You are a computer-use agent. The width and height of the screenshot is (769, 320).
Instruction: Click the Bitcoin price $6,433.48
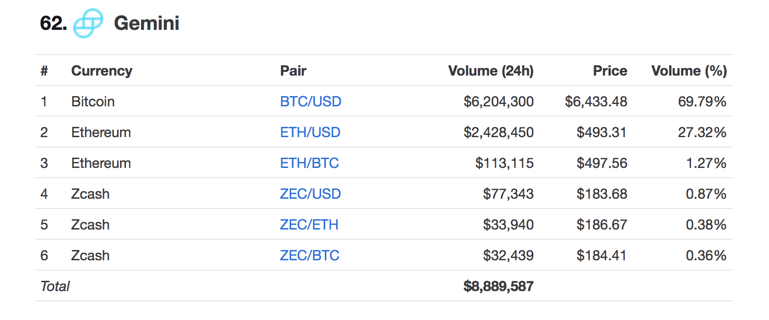click(x=596, y=101)
